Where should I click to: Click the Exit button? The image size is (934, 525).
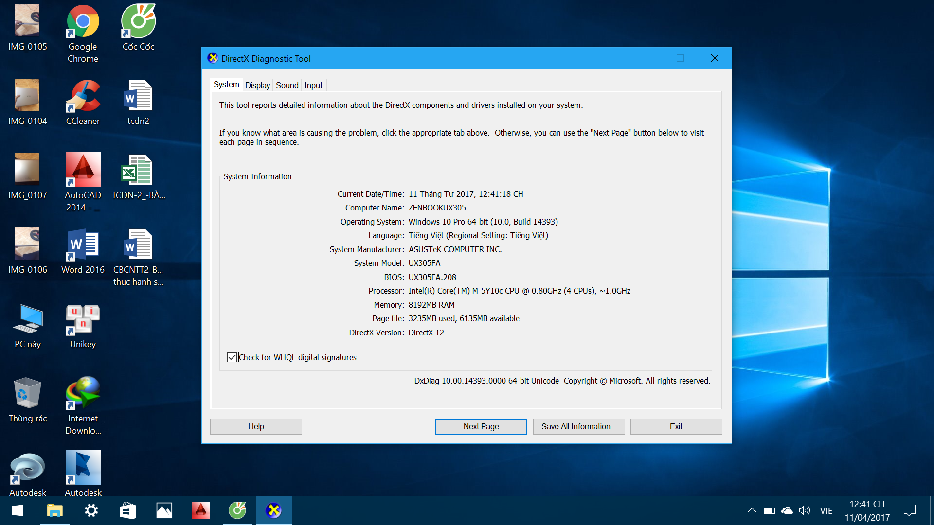tap(676, 426)
